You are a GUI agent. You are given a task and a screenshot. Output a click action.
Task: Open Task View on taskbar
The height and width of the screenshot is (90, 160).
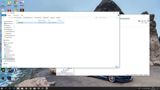point(10,88)
